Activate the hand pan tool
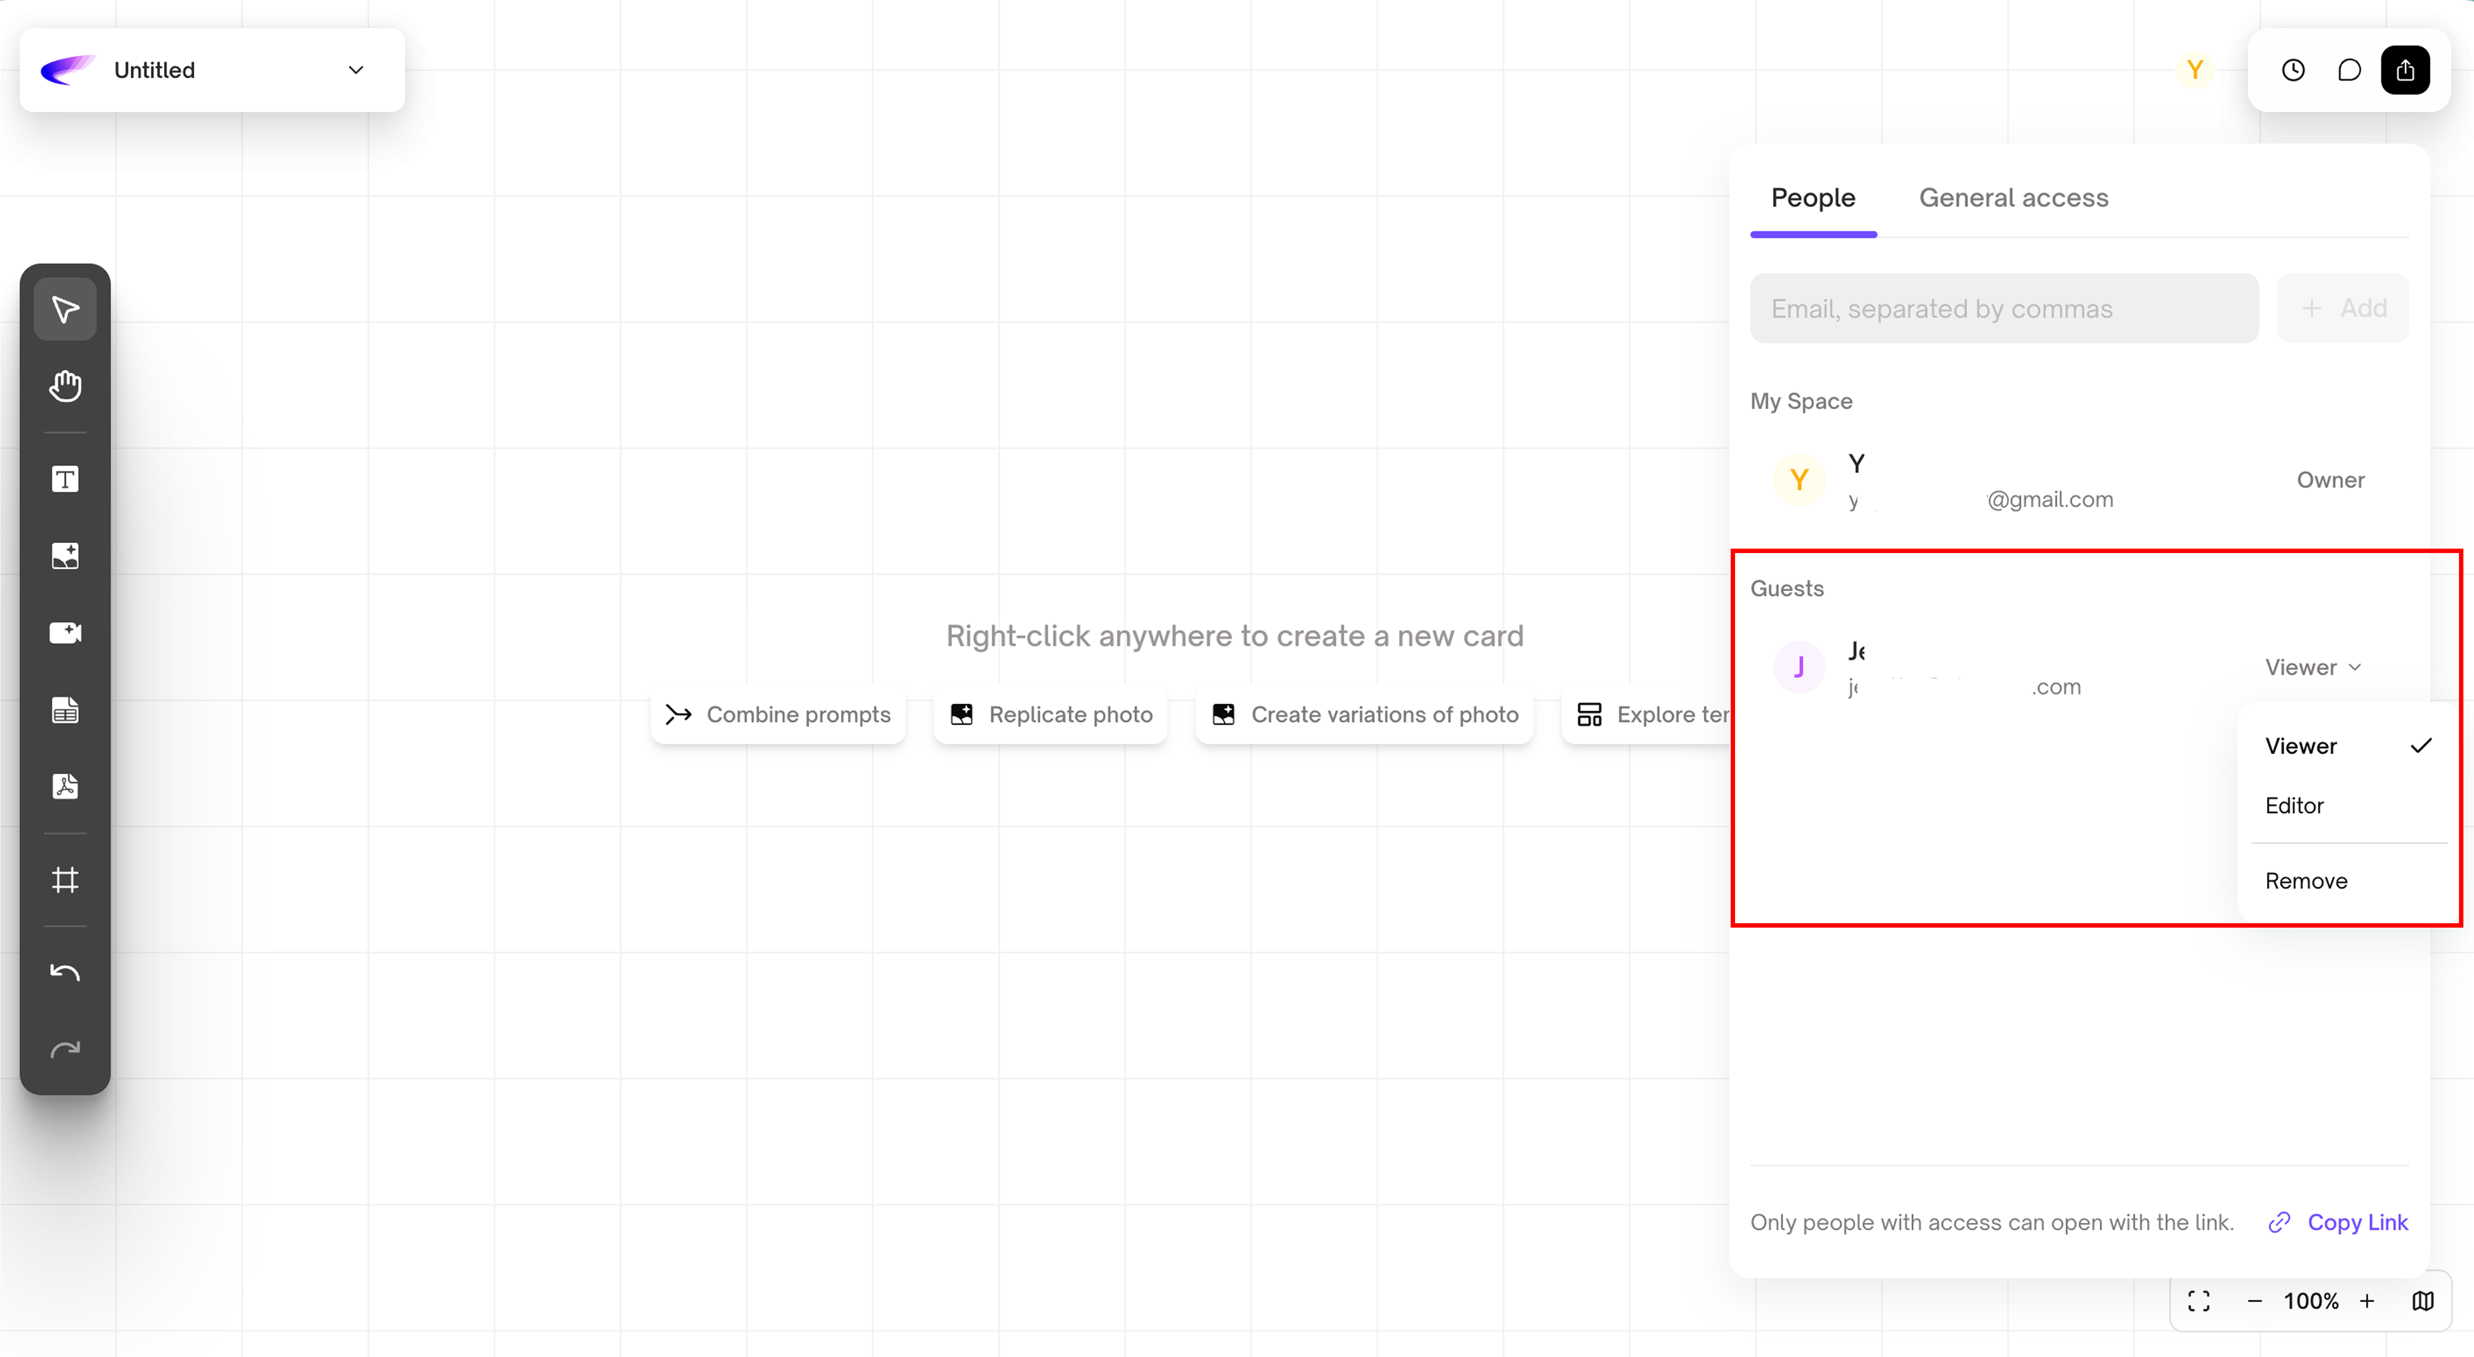 click(x=65, y=386)
